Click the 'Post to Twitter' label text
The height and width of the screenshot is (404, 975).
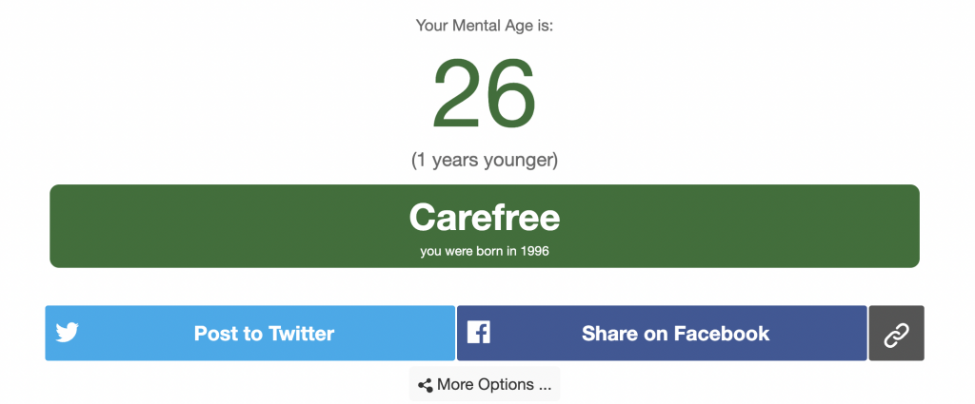(x=265, y=334)
